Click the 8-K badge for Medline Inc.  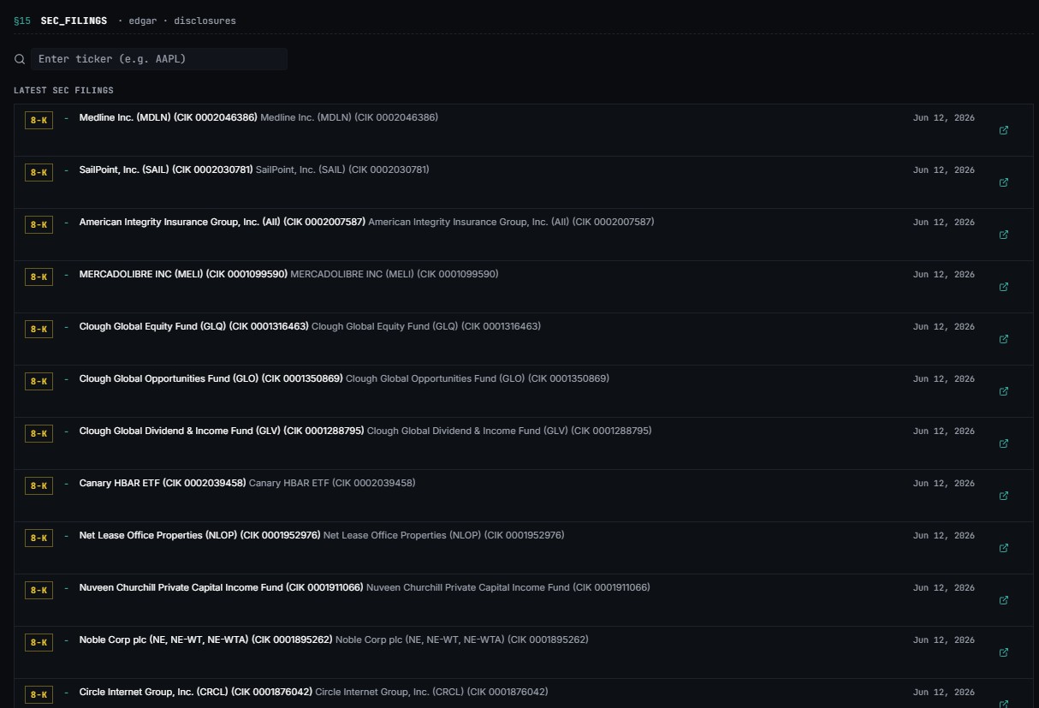[x=39, y=120]
